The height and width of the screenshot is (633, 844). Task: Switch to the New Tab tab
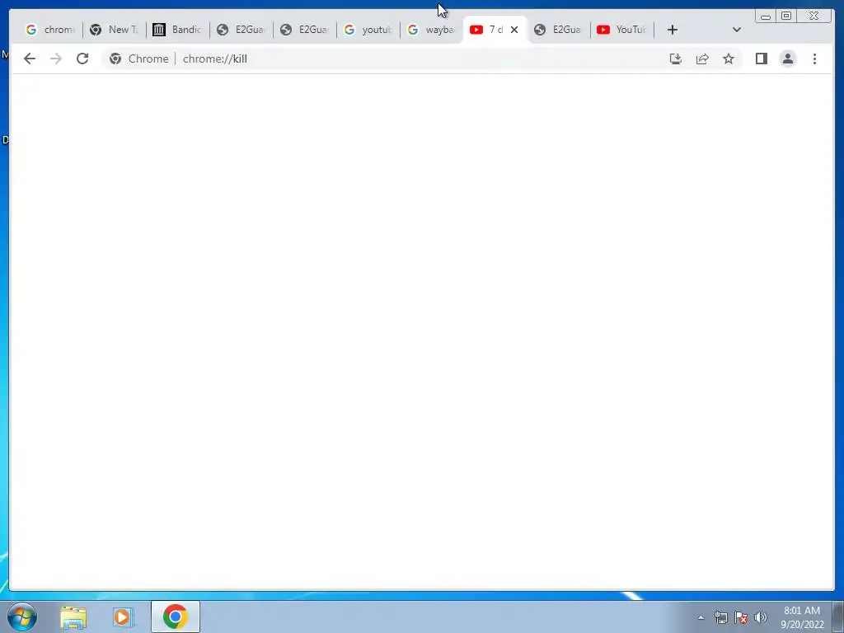(114, 30)
